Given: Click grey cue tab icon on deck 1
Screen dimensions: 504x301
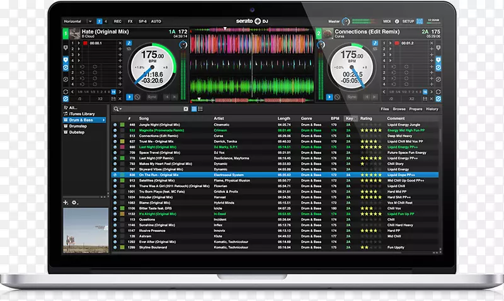Looking at the screenshot, I should [x=66, y=48].
